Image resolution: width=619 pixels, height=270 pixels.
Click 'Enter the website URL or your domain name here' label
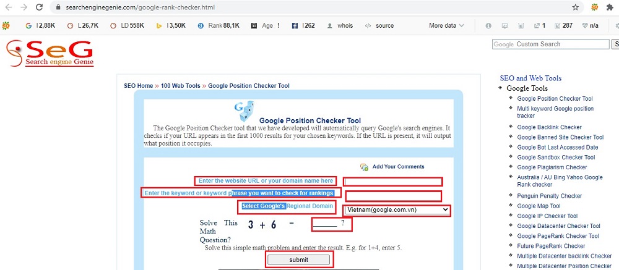click(266, 181)
